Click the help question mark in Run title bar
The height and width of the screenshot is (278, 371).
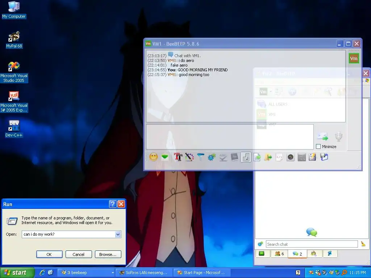pos(113,204)
